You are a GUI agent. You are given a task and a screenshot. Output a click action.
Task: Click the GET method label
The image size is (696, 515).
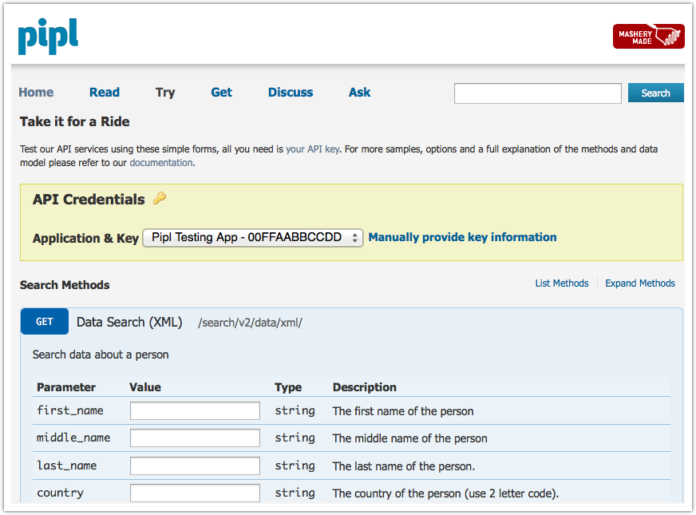coord(44,321)
